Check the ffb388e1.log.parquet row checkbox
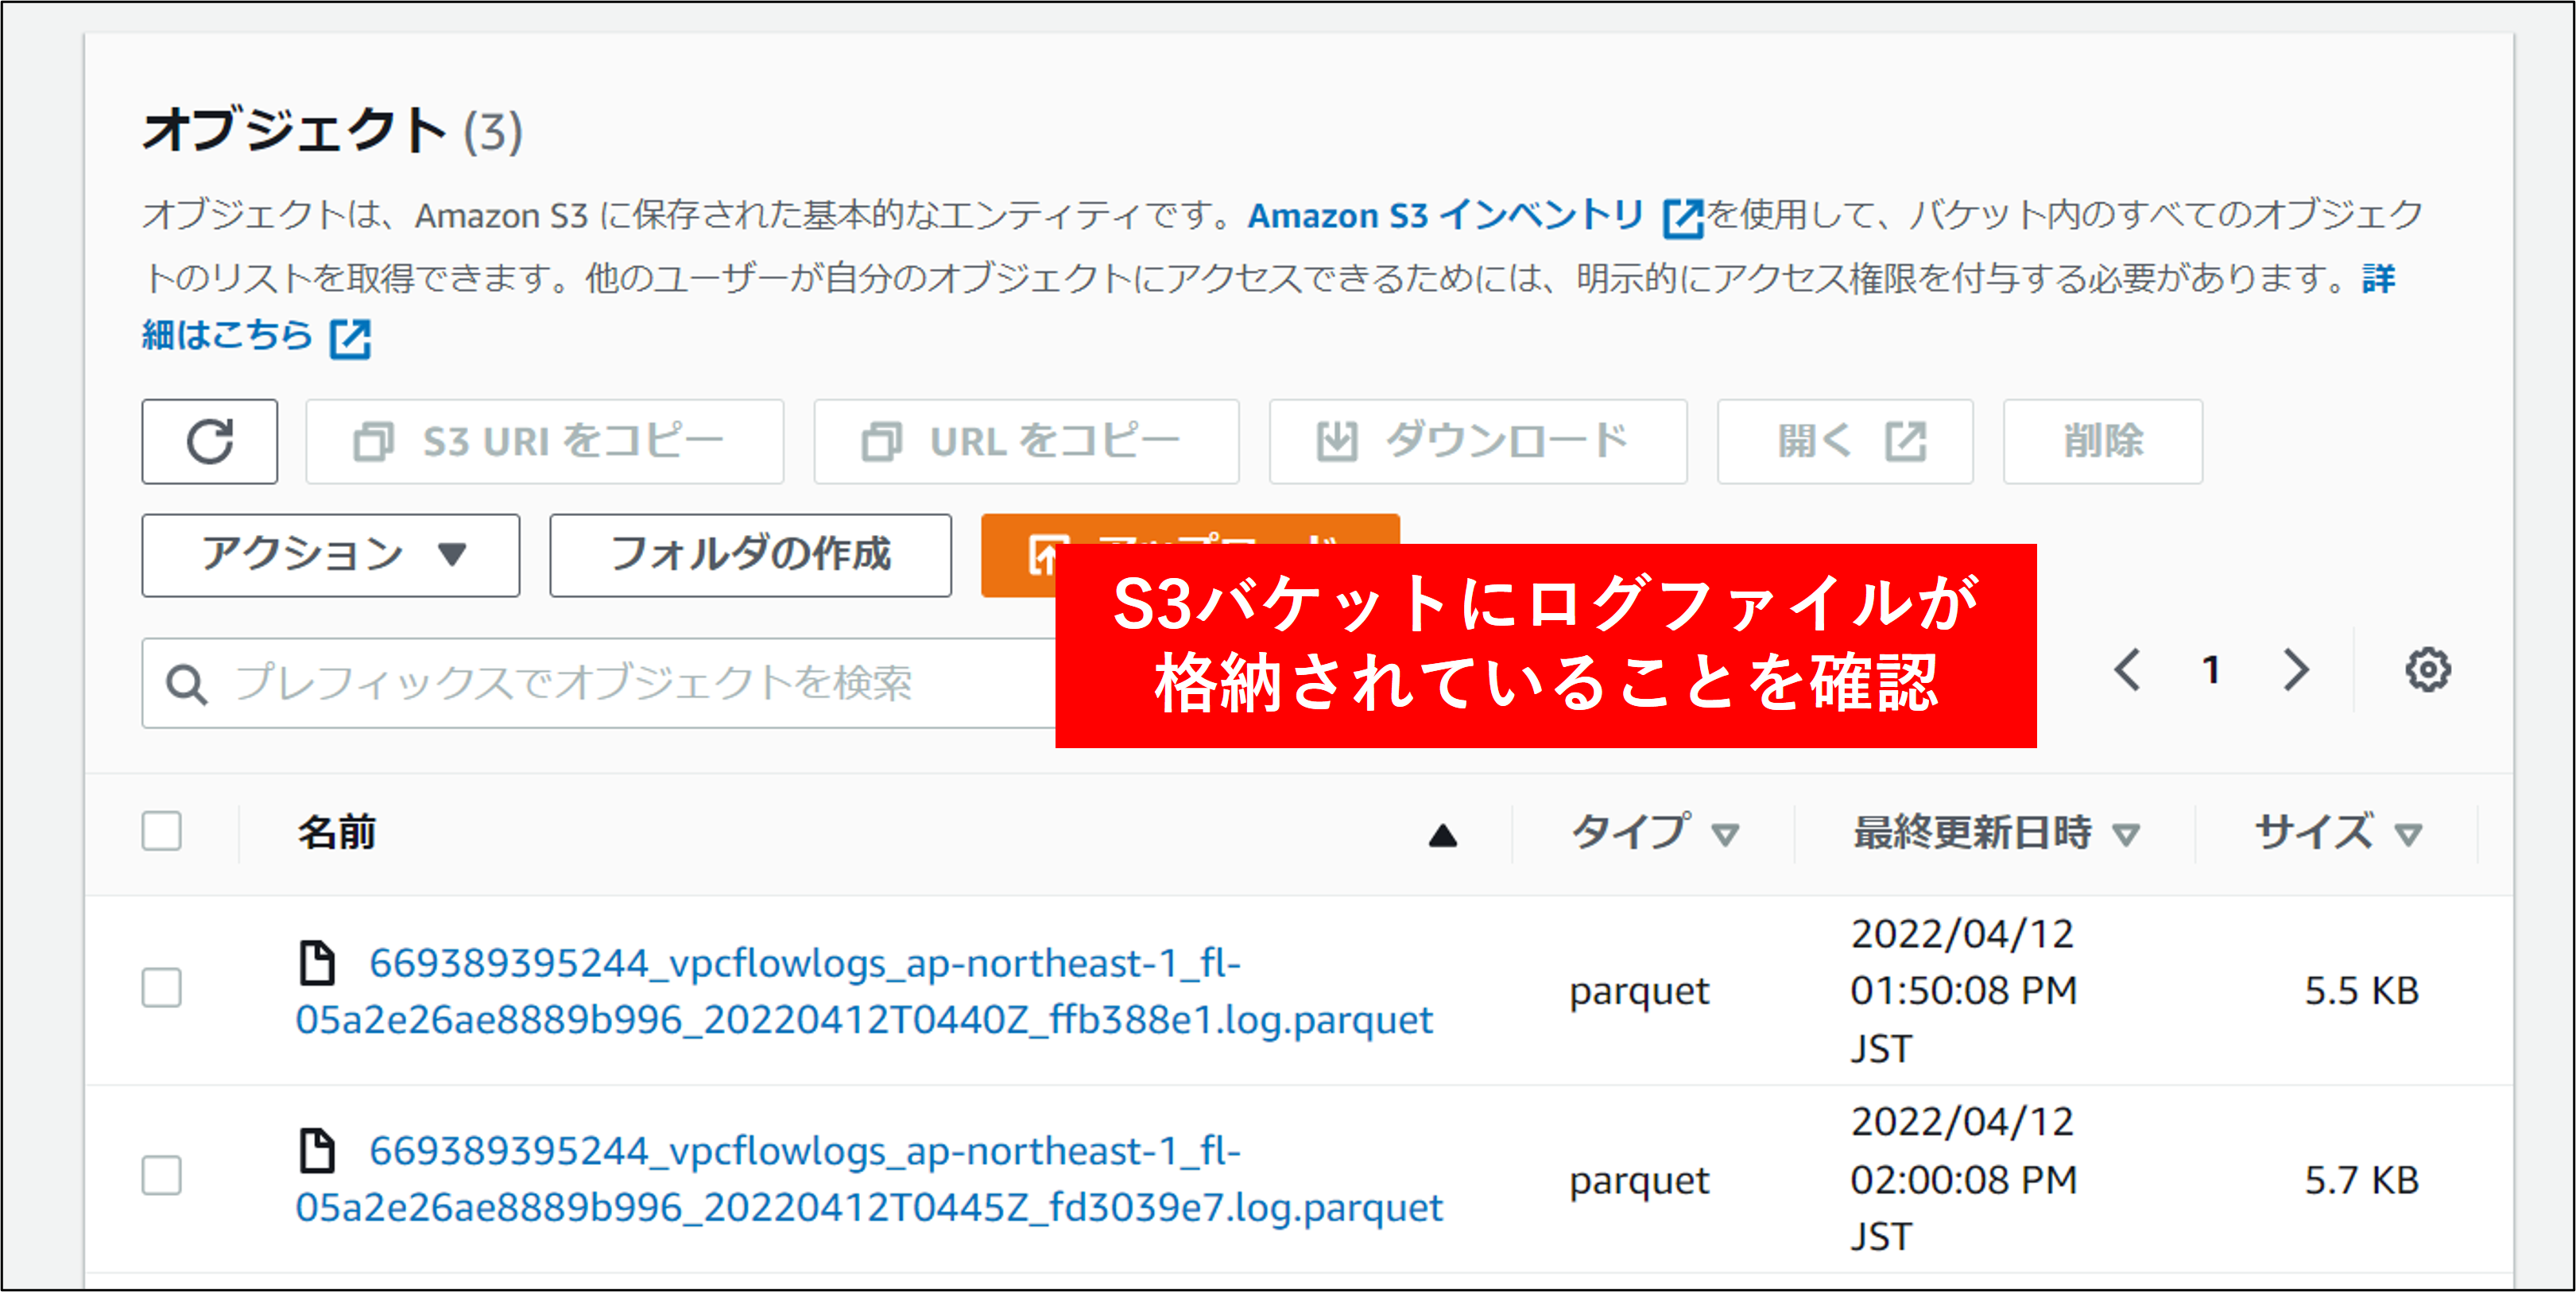 click(x=161, y=988)
